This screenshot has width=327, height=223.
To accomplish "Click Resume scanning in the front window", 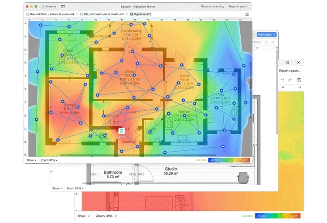I will click(x=212, y=7).
